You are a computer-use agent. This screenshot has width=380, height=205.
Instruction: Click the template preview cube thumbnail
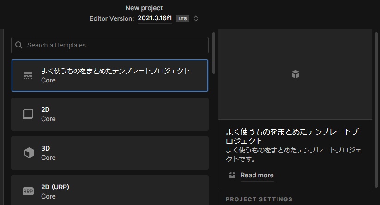pyautogui.click(x=296, y=74)
